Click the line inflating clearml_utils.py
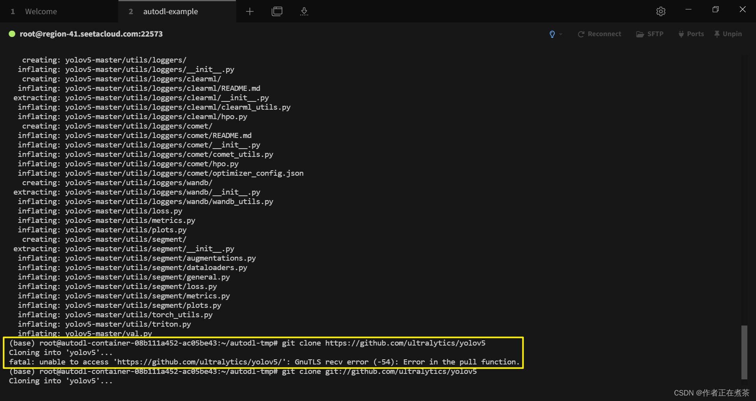Image resolution: width=756 pixels, height=401 pixels. (154, 107)
